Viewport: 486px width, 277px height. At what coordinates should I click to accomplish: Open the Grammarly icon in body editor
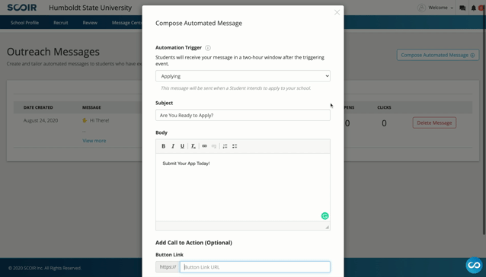point(325,216)
